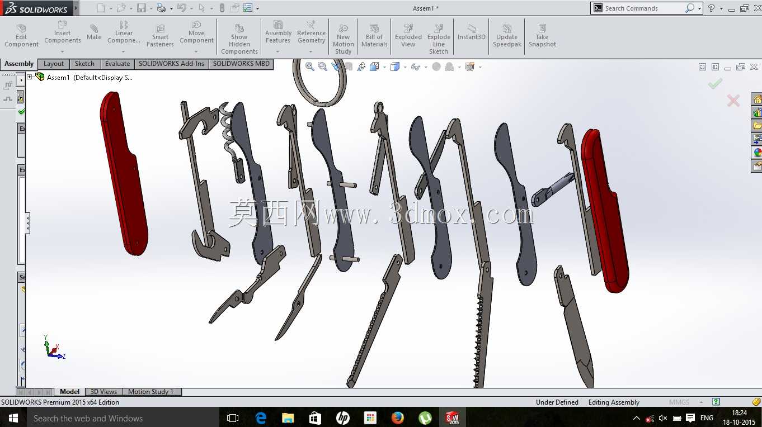This screenshot has height=427, width=762.
Task: Open the Options dropdown arrow
Action: 257,8
